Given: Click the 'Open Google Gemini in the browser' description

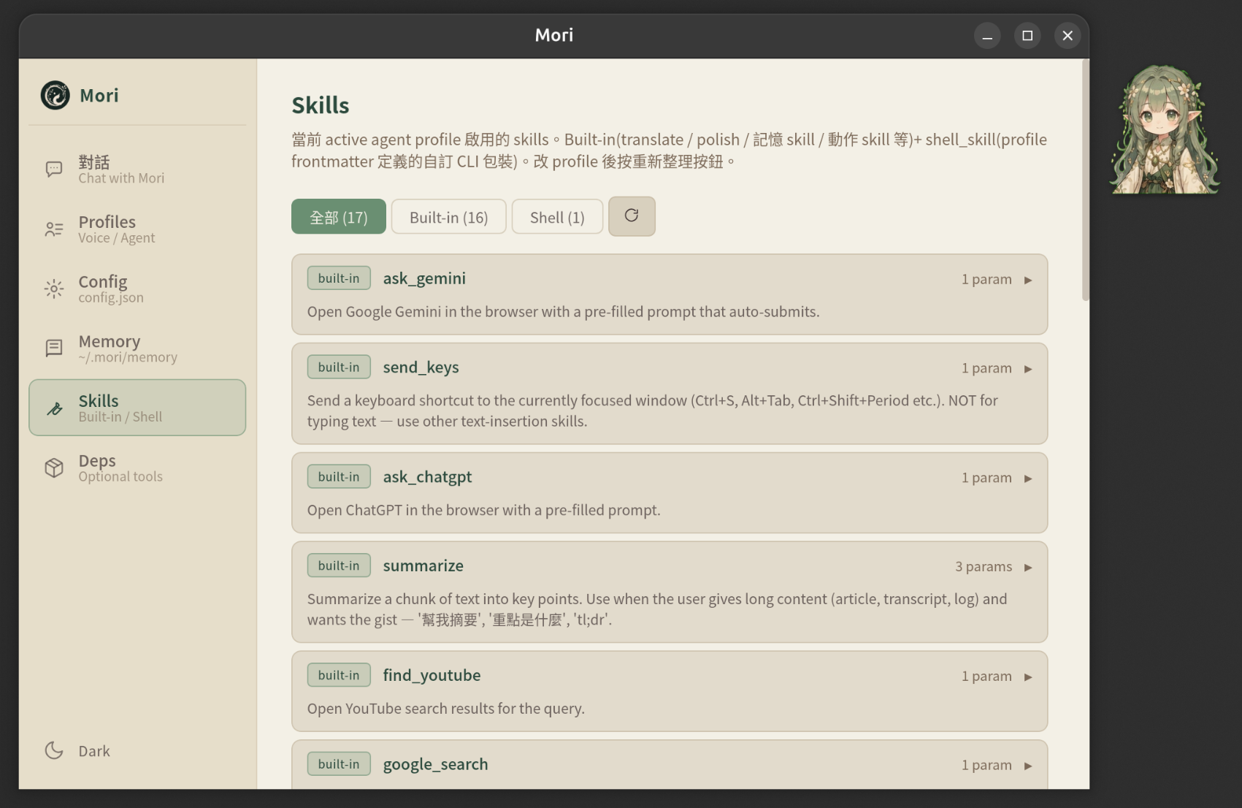Looking at the screenshot, I should (563, 312).
